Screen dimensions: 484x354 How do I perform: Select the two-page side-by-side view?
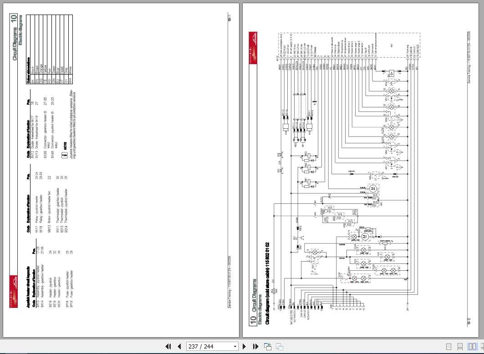(472, 347)
